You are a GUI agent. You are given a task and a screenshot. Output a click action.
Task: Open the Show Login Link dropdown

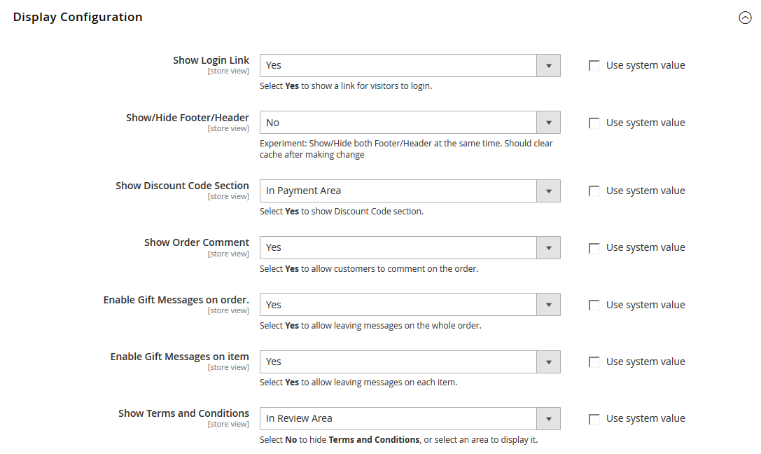410,65
